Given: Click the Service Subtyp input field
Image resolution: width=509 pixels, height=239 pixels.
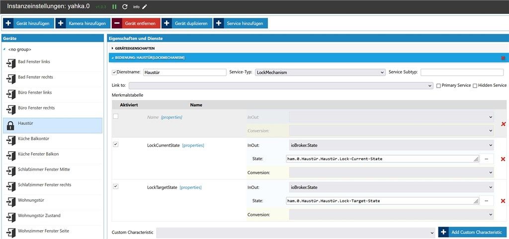Looking at the screenshot, I should (x=462, y=72).
